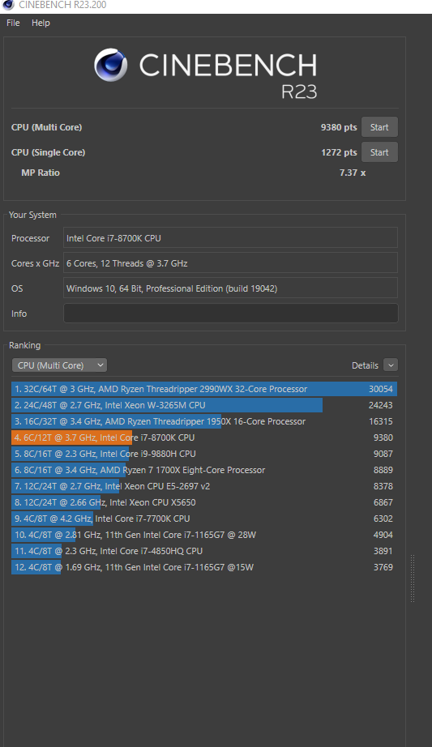Open the File menu

[13, 23]
